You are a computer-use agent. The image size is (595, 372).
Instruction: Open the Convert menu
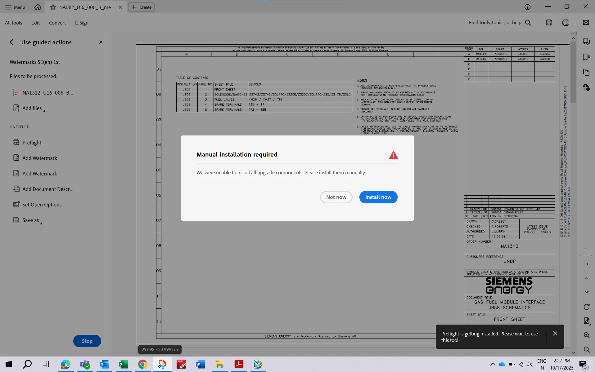(57, 23)
